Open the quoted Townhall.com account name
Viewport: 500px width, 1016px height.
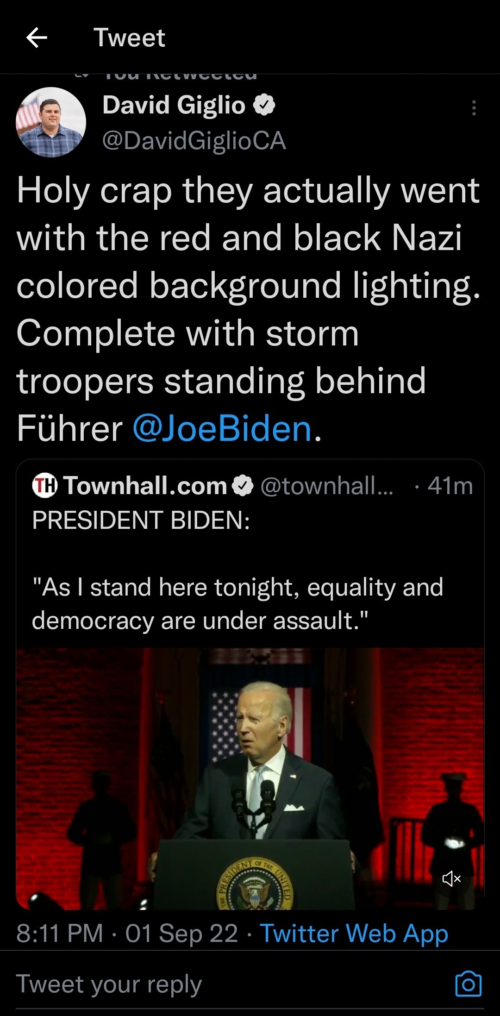(145, 486)
